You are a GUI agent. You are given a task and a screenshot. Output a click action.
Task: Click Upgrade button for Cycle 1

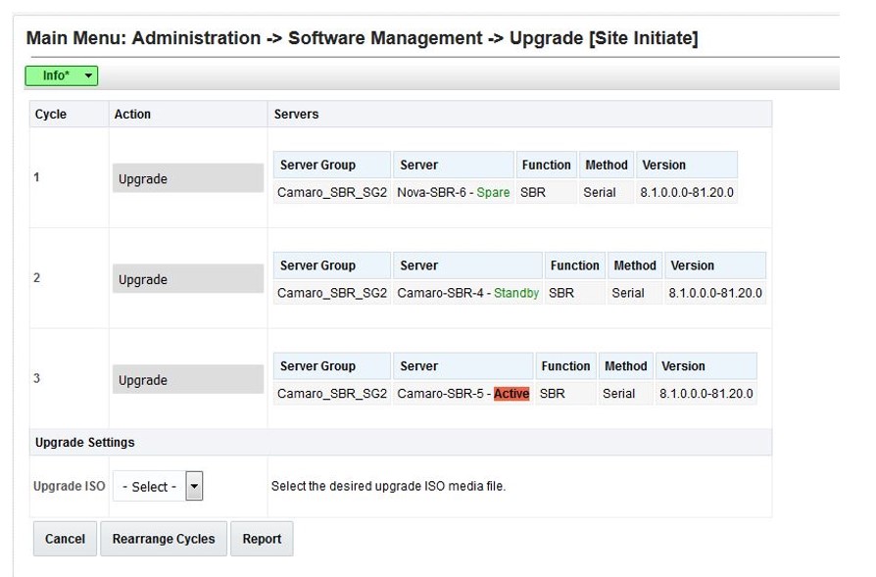point(187,178)
